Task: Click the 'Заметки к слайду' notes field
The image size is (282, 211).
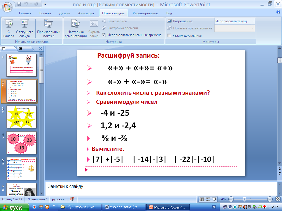Action: pos(161,189)
